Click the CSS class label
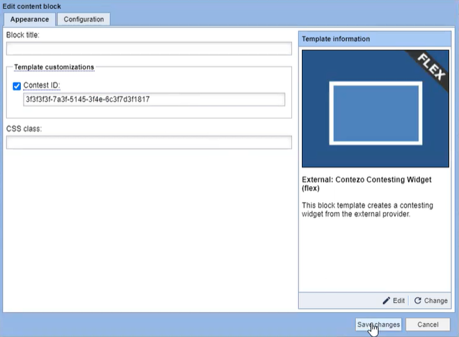This screenshot has width=459, height=337. pyautogui.click(x=24, y=129)
